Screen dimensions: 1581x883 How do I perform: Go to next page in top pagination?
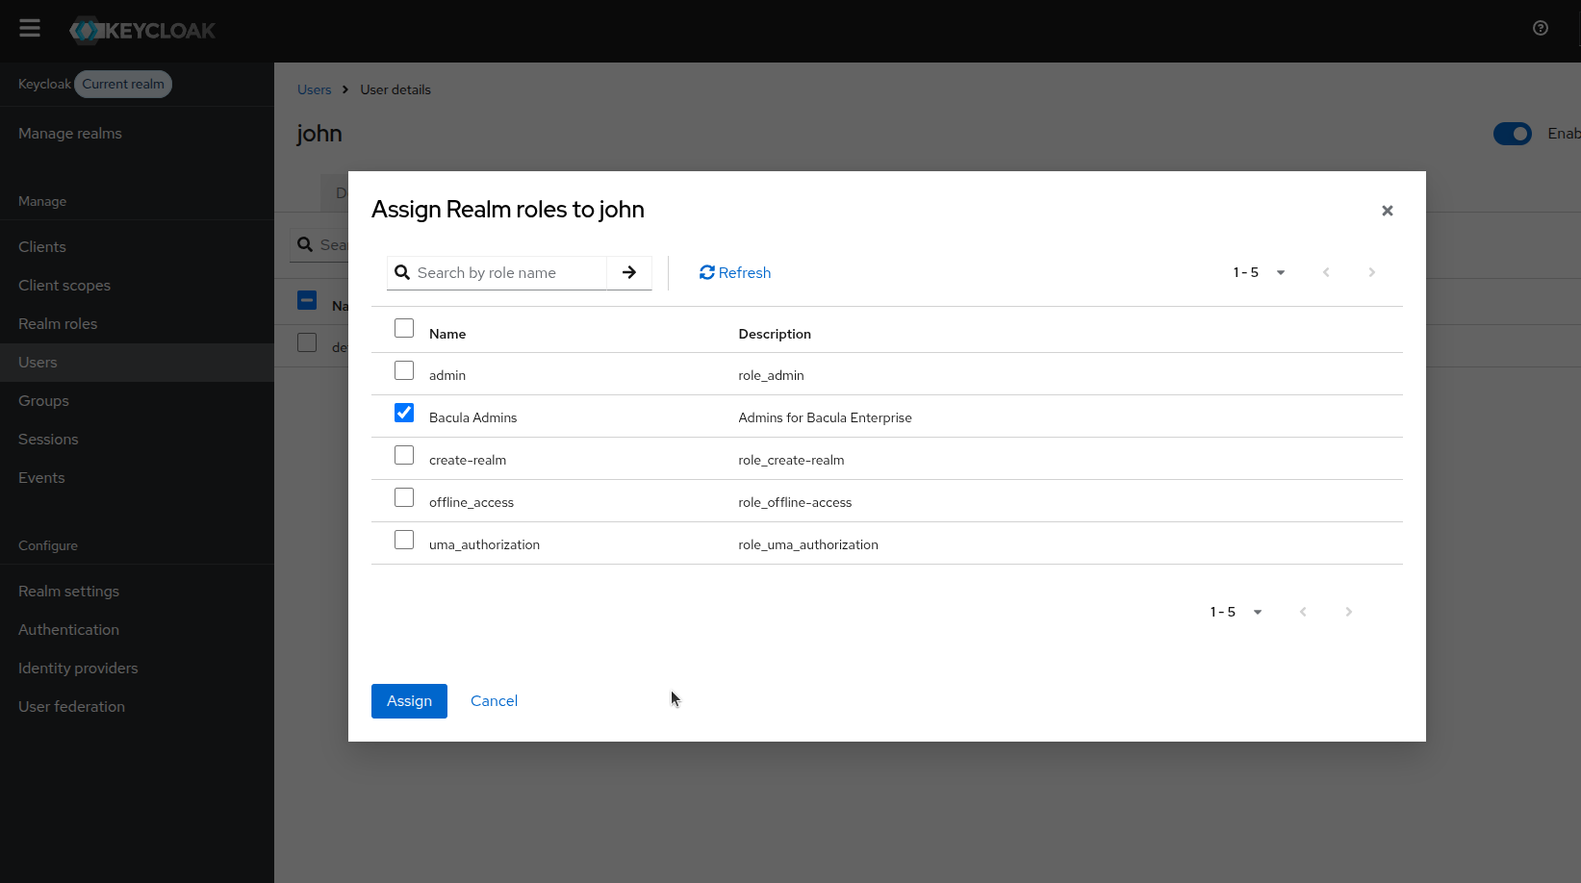(1371, 273)
